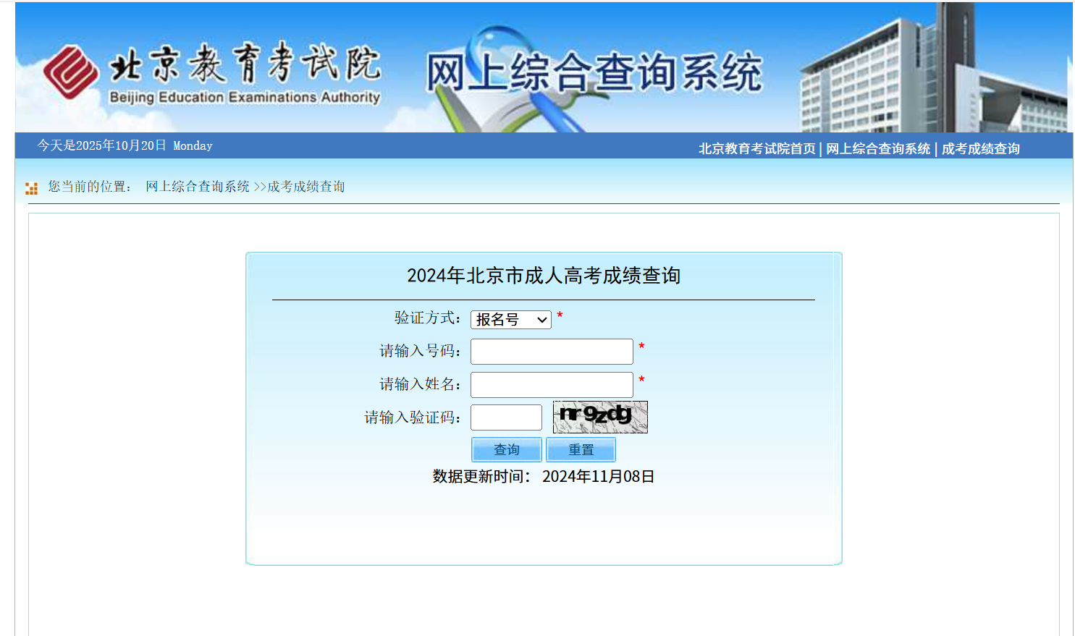Open the 验证方式 dropdown showing 报名号
The height and width of the screenshot is (636, 1075).
[x=510, y=320]
